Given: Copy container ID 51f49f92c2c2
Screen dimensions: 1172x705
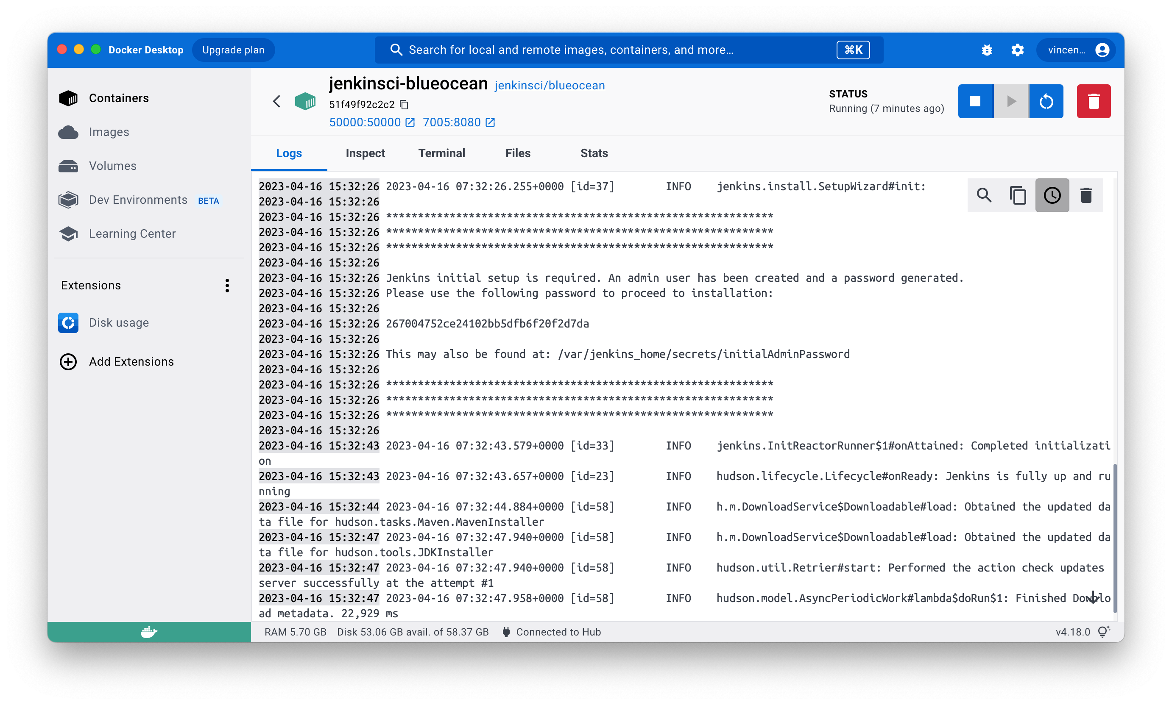Looking at the screenshot, I should 404,105.
